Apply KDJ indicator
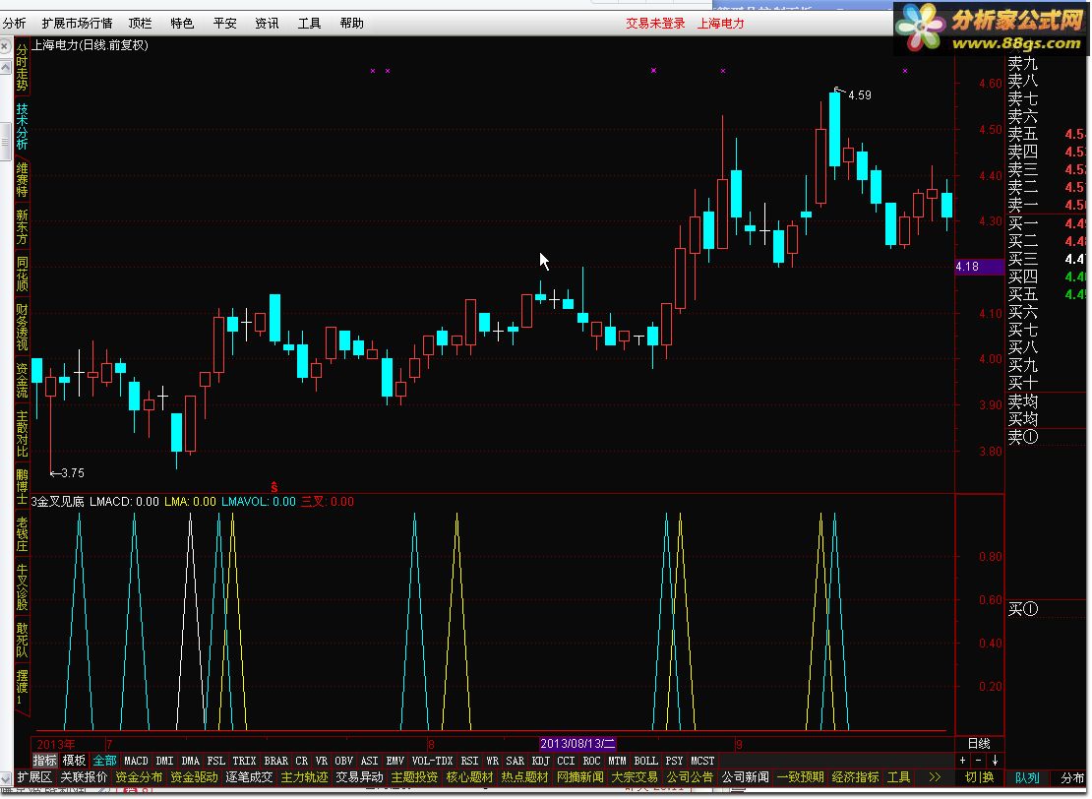The image size is (1092, 799). tap(540, 761)
